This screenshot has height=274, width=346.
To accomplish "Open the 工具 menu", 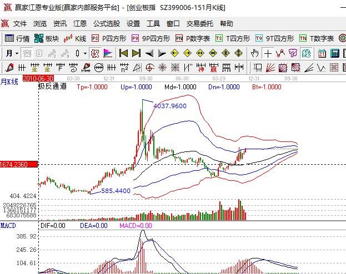I will 153,24.
